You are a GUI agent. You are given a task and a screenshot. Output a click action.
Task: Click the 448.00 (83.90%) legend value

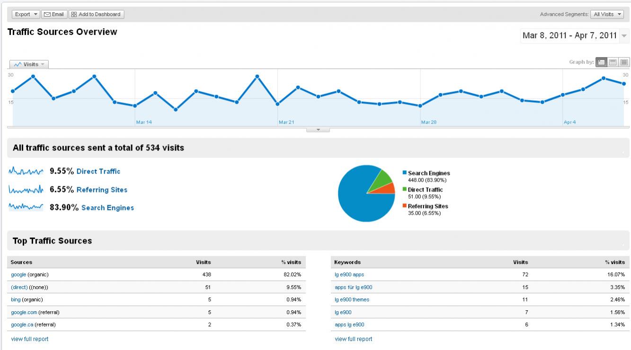point(427,180)
